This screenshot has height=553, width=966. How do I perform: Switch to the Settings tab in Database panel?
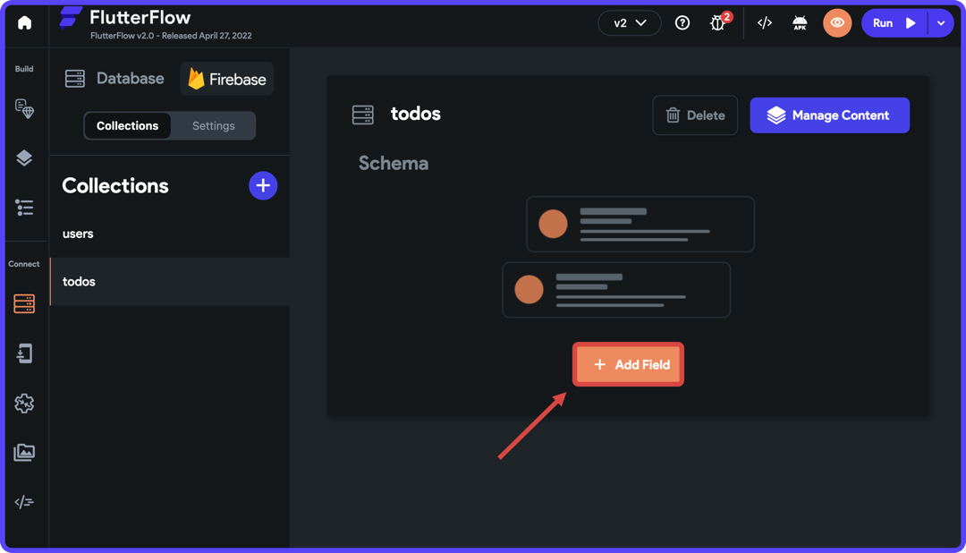click(x=212, y=125)
